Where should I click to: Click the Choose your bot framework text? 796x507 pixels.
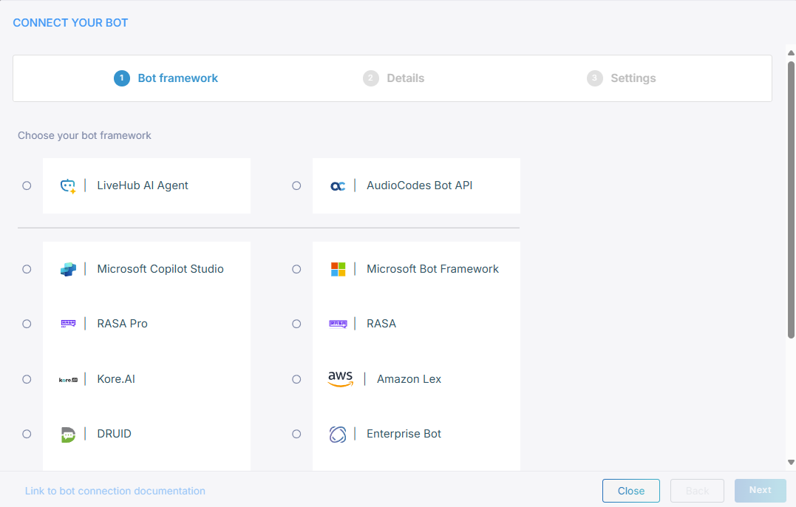[84, 135]
